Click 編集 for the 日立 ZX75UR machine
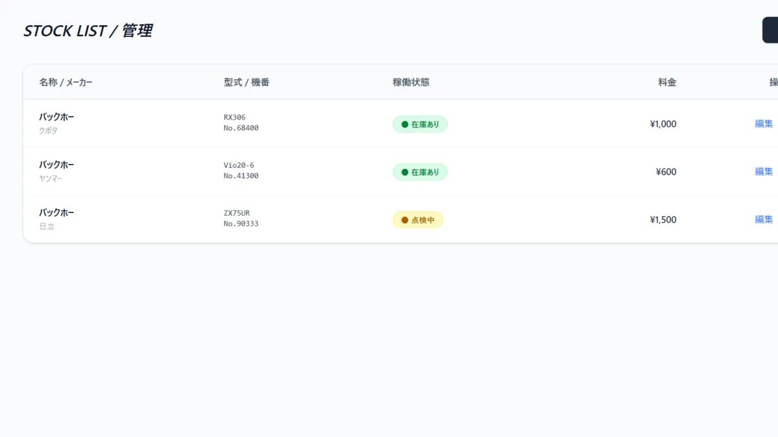 click(x=763, y=219)
